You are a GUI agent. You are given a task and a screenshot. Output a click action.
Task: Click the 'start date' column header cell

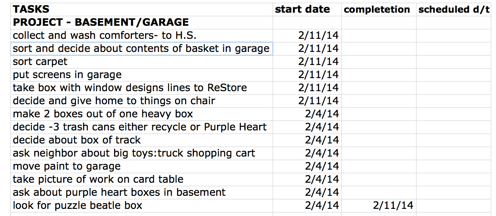pyautogui.click(x=307, y=10)
